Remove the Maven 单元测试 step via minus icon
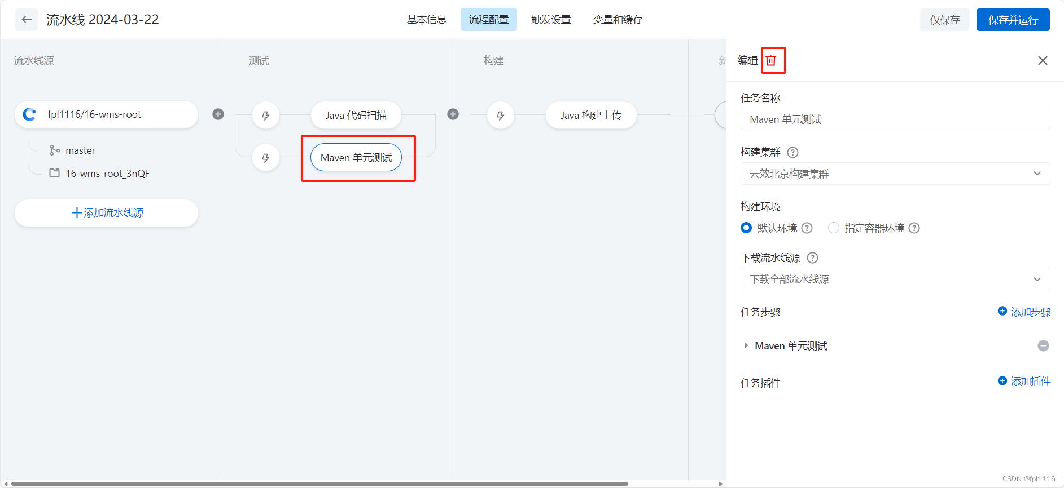 click(x=1043, y=345)
